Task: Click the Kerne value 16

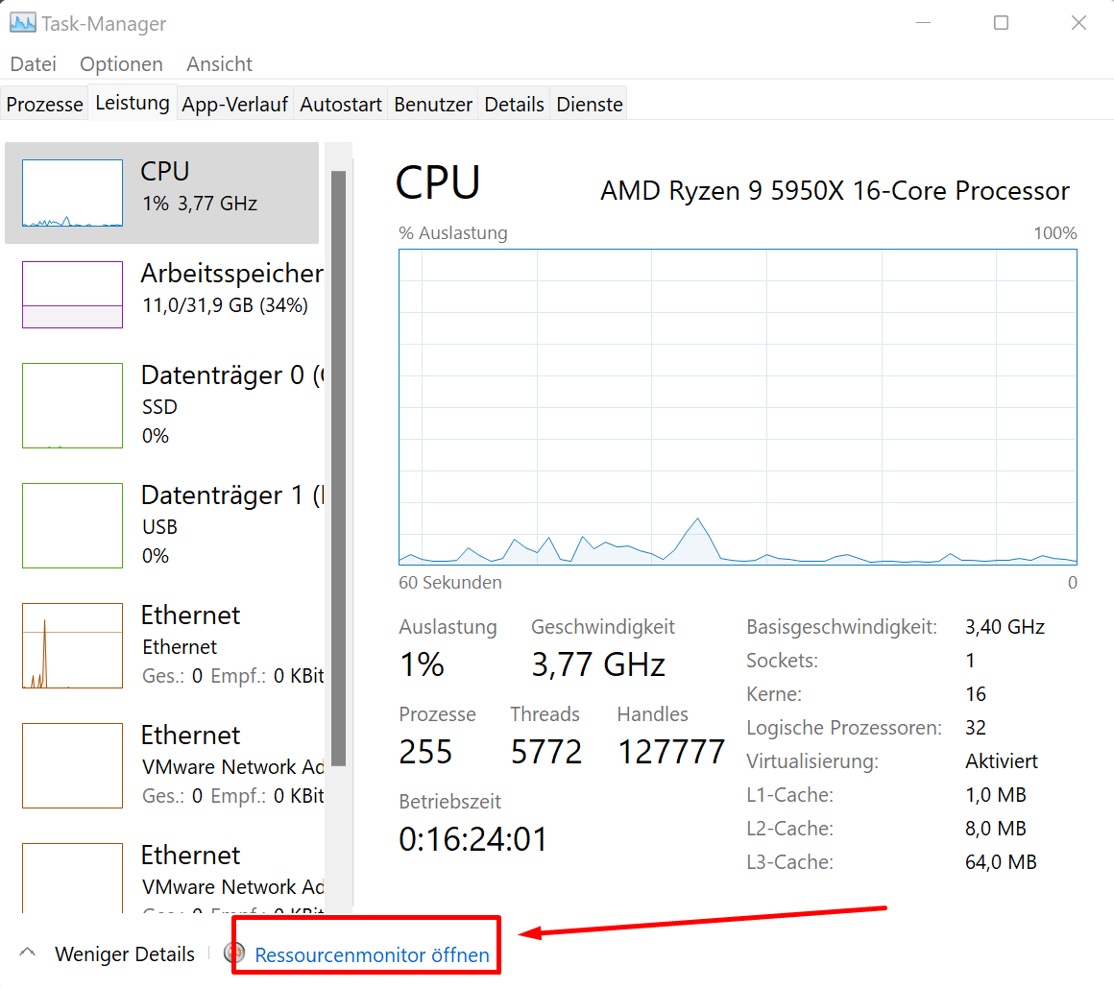Action: 976,694
